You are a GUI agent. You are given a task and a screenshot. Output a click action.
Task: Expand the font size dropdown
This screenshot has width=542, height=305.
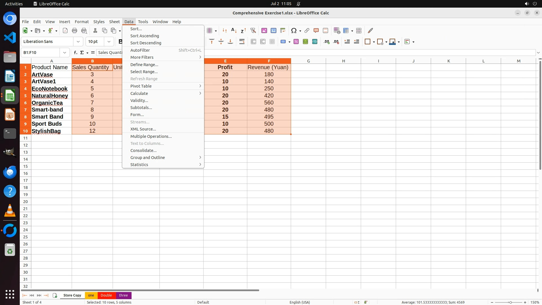tap(109, 42)
